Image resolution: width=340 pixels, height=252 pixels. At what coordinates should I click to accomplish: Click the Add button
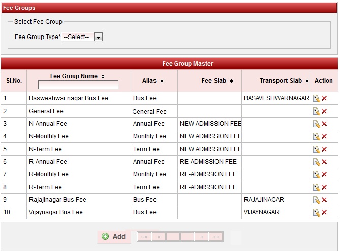pos(114,236)
